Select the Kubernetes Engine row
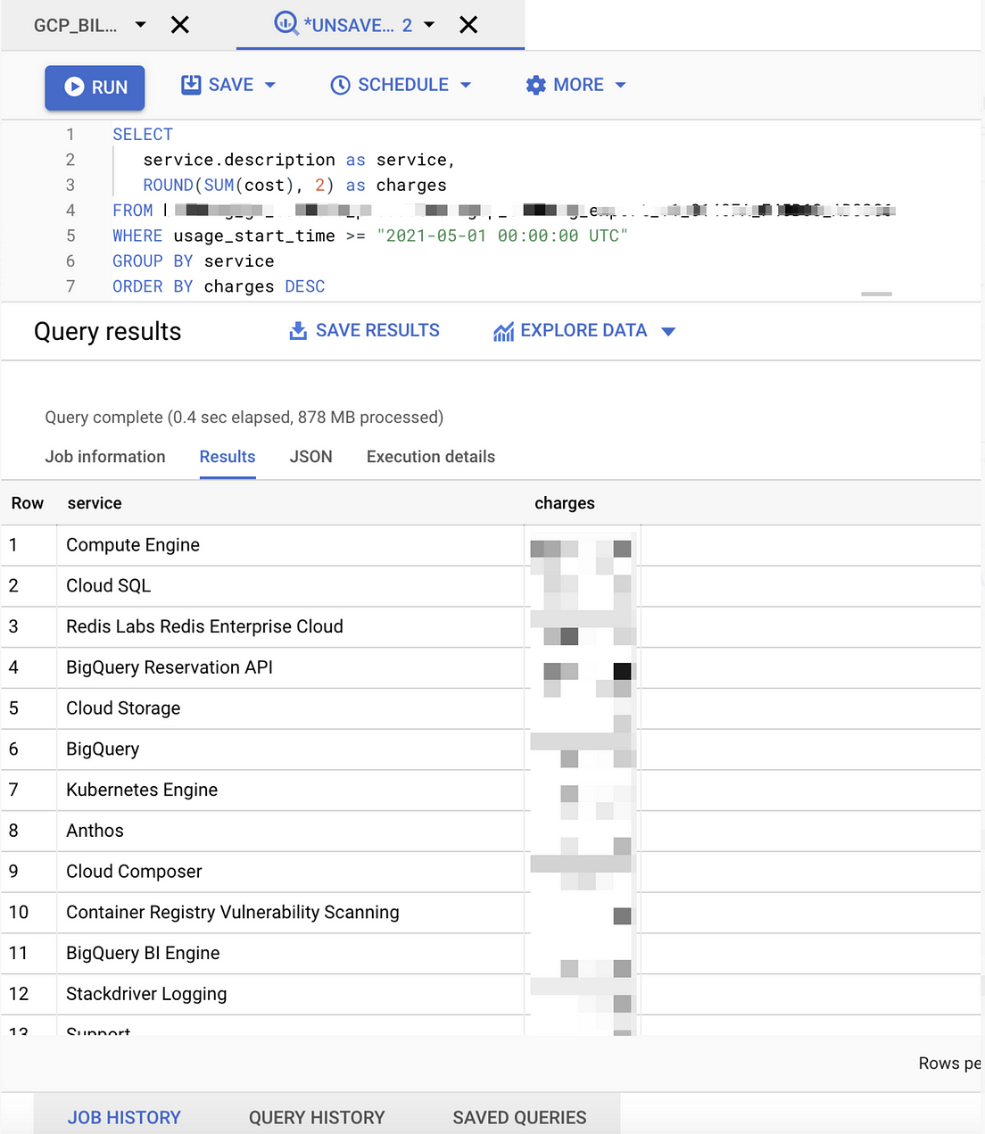Image resolution: width=985 pixels, height=1134 pixels. pyautogui.click(x=491, y=790)
